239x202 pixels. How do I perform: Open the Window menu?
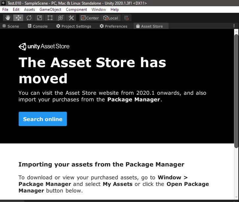[99, 10]
